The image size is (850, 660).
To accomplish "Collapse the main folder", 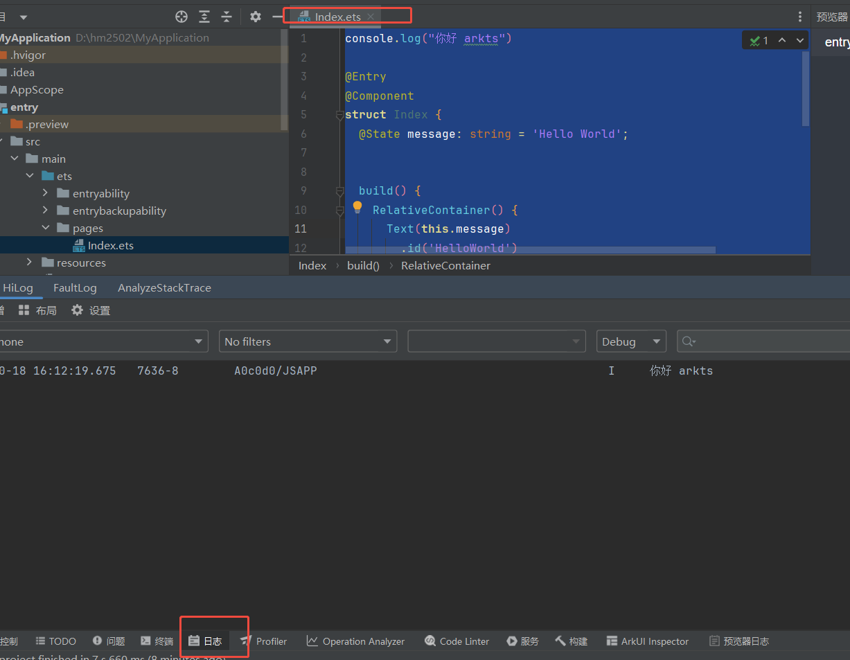I will point(15,159).
